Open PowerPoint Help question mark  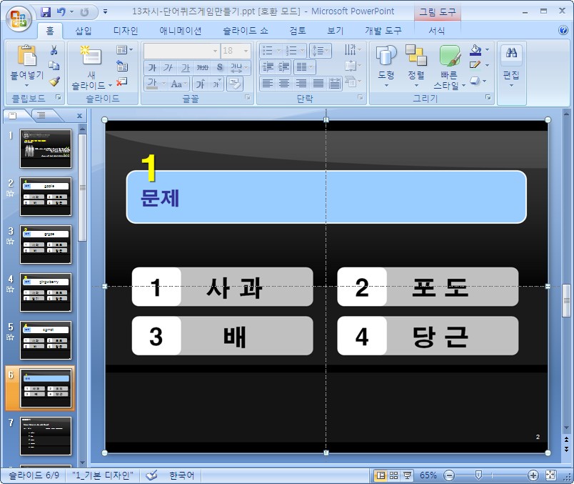click(563, 30)
